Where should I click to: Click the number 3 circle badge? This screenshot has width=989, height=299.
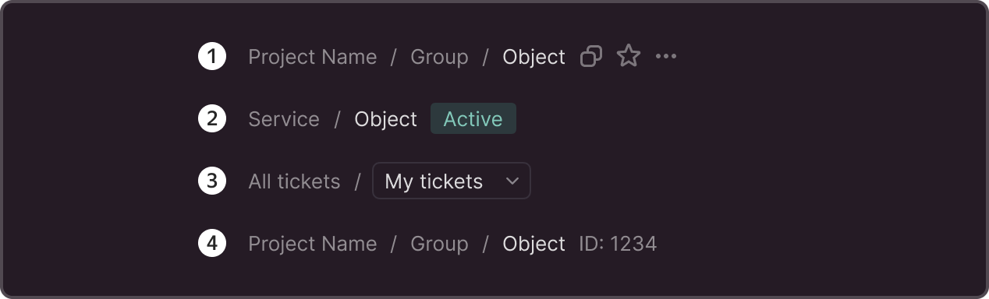click(x=212, y=181)
